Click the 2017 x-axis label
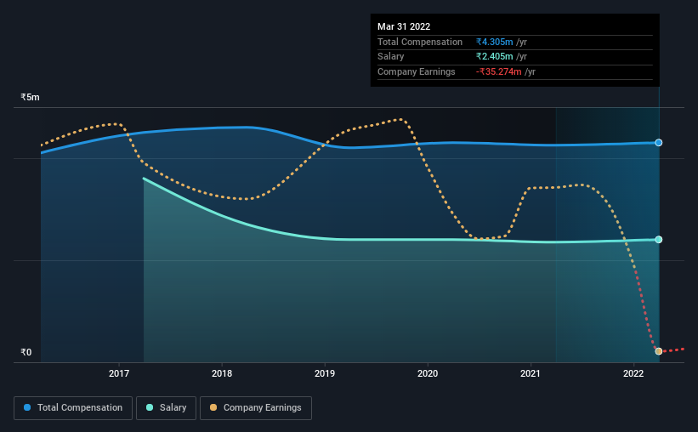Image resolution: width=698 pixels, height=432 pixels. (119, 373)
